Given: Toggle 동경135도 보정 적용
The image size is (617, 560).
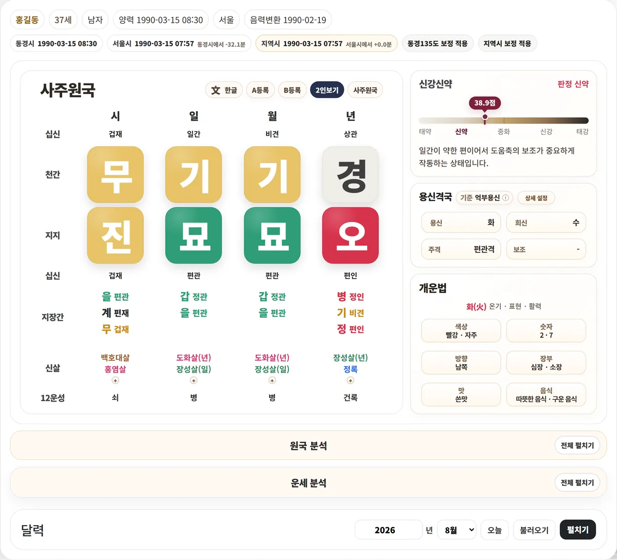Looking at the screenshot, I should point(438,44).
